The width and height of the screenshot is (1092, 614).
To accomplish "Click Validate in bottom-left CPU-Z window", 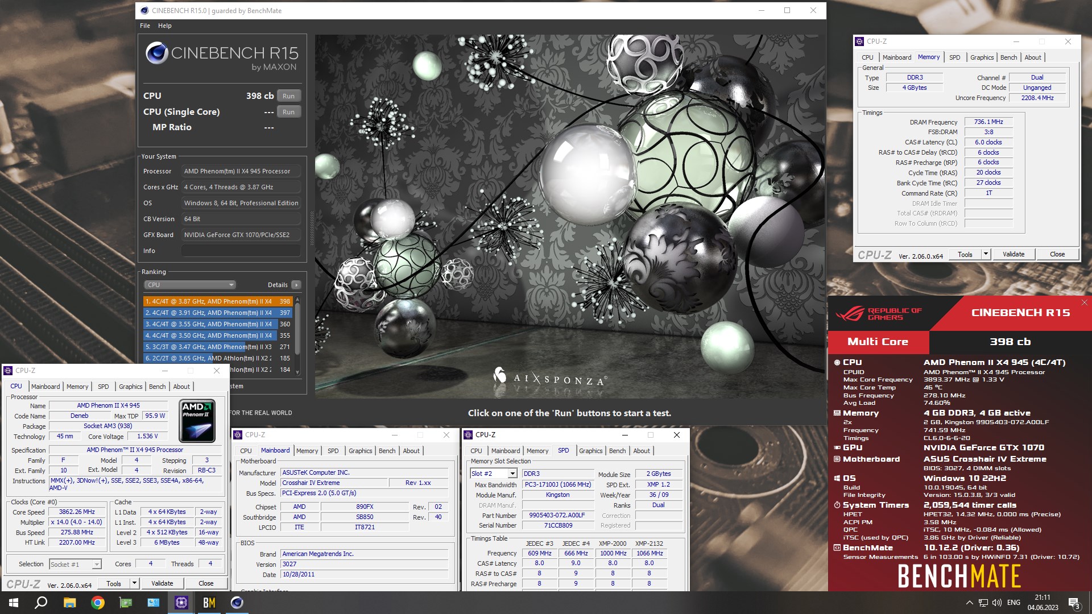I will (x=162, y=583).
